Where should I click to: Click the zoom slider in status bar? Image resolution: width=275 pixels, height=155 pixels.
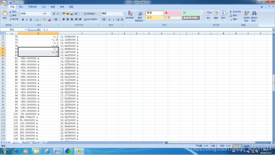pyautogui.click(x=262, y=146)
